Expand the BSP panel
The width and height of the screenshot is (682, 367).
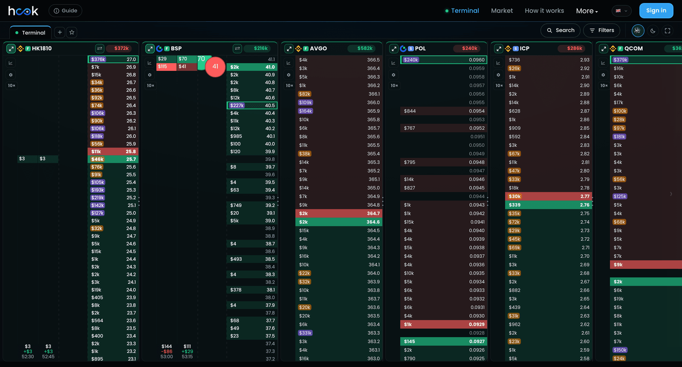(x=150, y=49)
